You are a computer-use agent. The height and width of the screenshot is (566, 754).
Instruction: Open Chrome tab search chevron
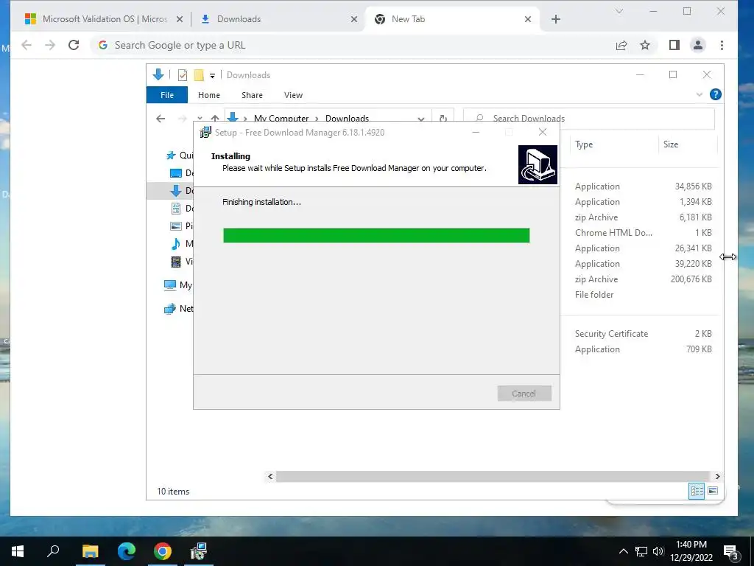pos(619,11)
